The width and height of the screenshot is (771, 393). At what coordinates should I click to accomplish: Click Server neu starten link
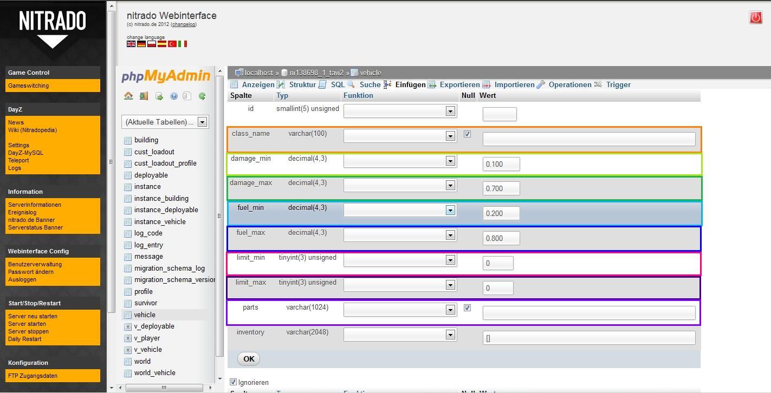pyautogui.click(x=33, y=316)
